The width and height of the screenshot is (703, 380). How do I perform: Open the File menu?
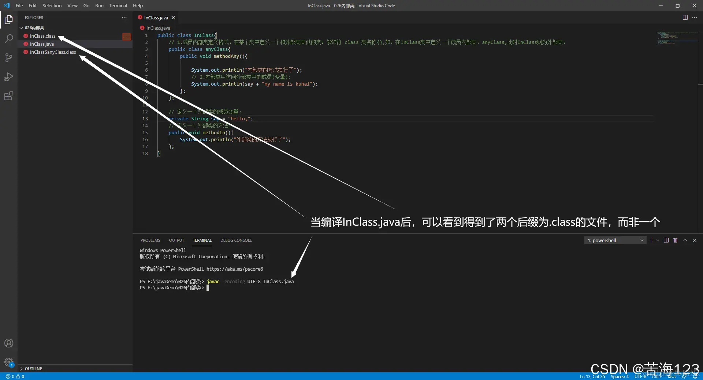pyautogui.click(x=19, y=5)
